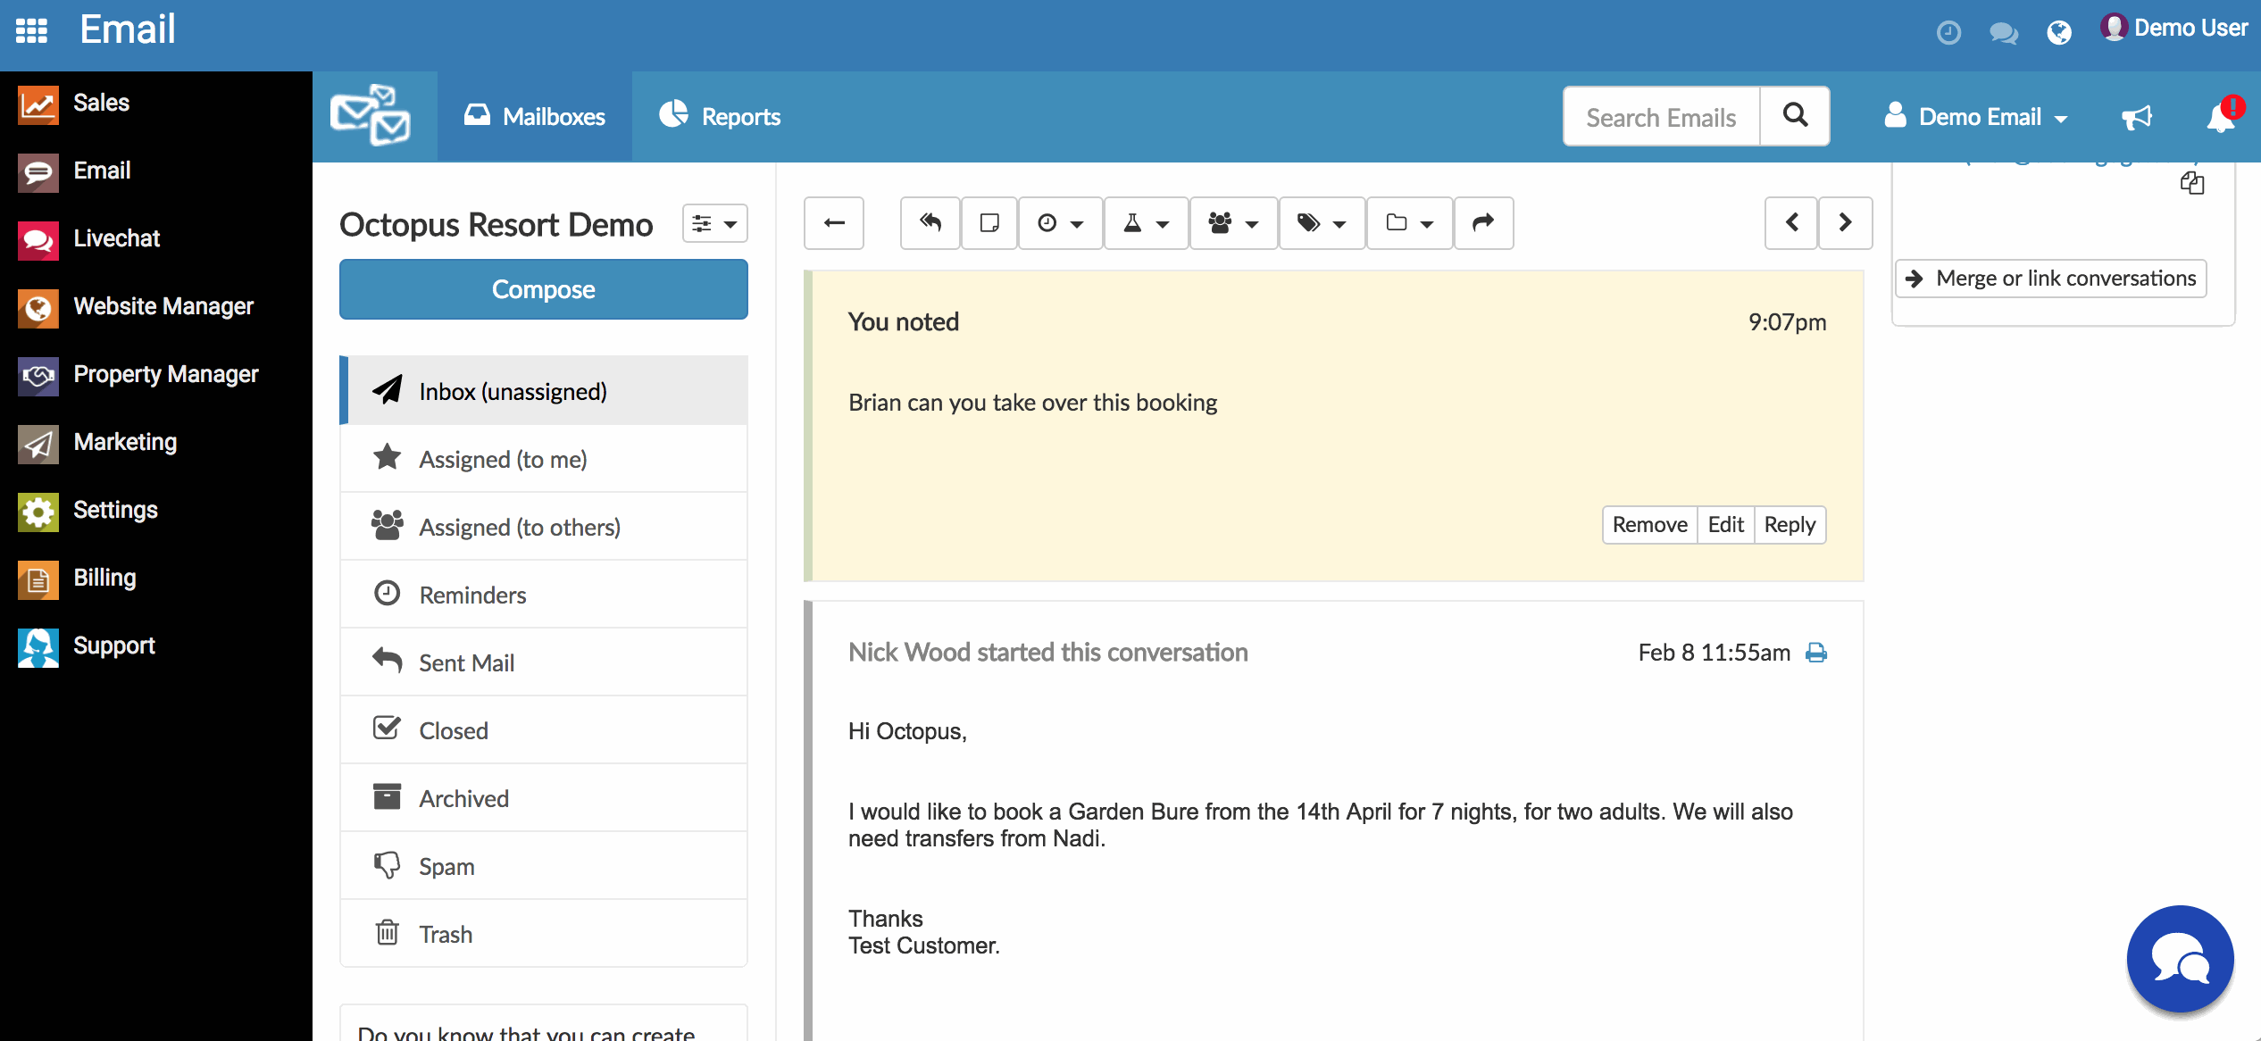
Task: Click the forward arrow toolbar icon
Action: (x=1483, y=222)
